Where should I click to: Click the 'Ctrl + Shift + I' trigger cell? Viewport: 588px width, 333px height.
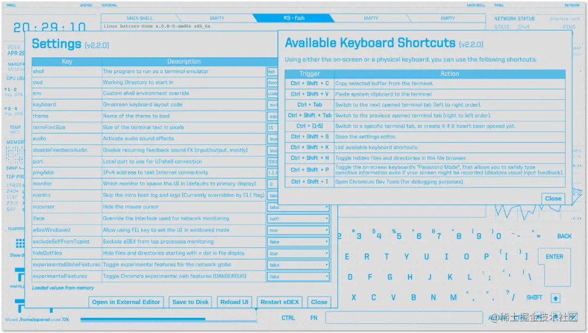[x=309, y=181]
